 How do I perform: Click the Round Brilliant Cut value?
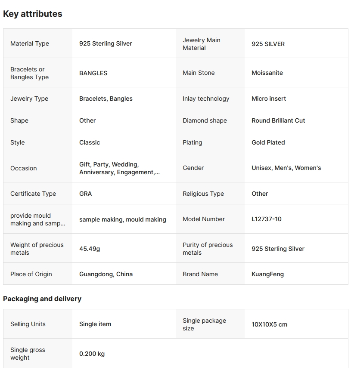278,120
